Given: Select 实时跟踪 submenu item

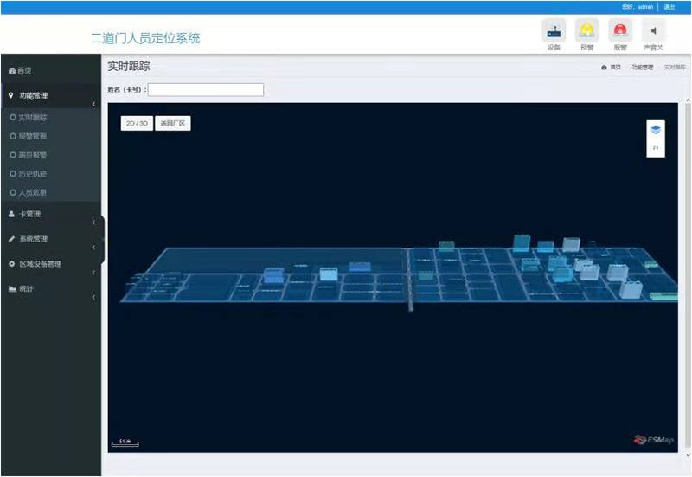Looking at the screenshot, I should point(32,118).
